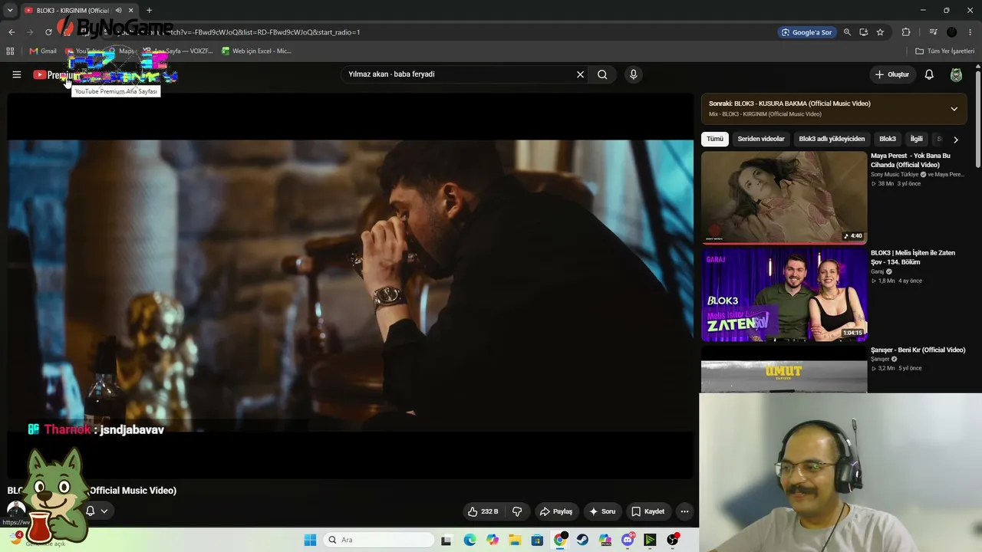Click the Kaydet save button
982x552 pixels.
pyautogui.click(x=648, y=511)
